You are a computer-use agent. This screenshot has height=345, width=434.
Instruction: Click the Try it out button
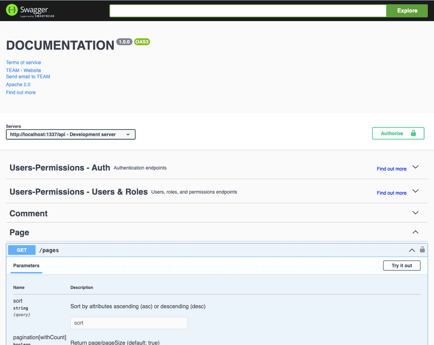tap(402, 266)
